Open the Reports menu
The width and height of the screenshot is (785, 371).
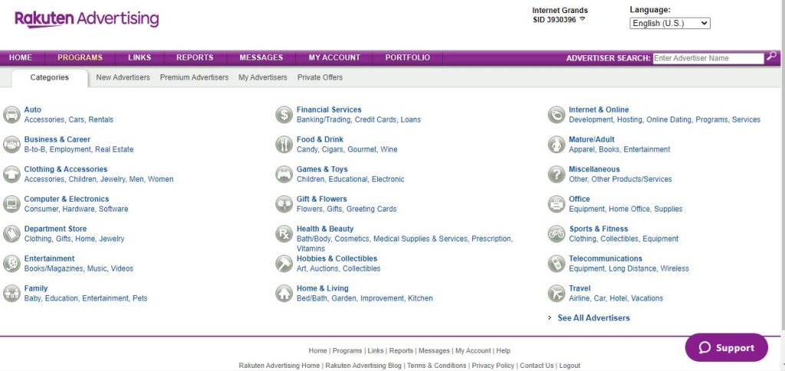(x=195, y=57)
